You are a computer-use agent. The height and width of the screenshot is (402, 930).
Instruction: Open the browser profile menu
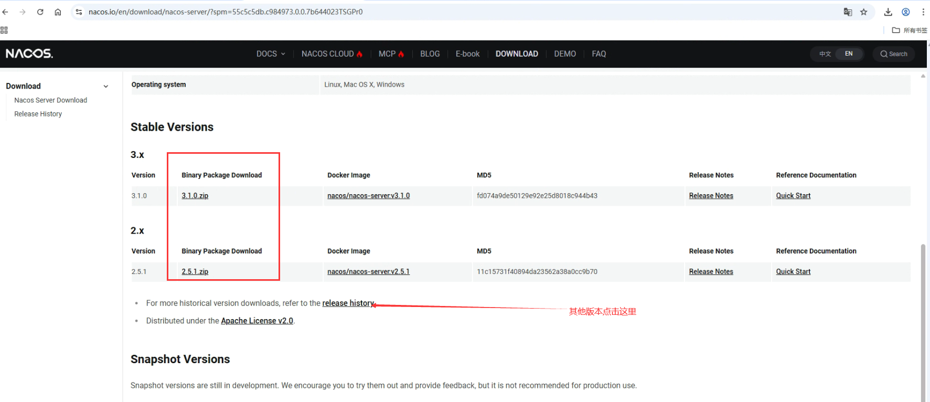coord(906,12)
